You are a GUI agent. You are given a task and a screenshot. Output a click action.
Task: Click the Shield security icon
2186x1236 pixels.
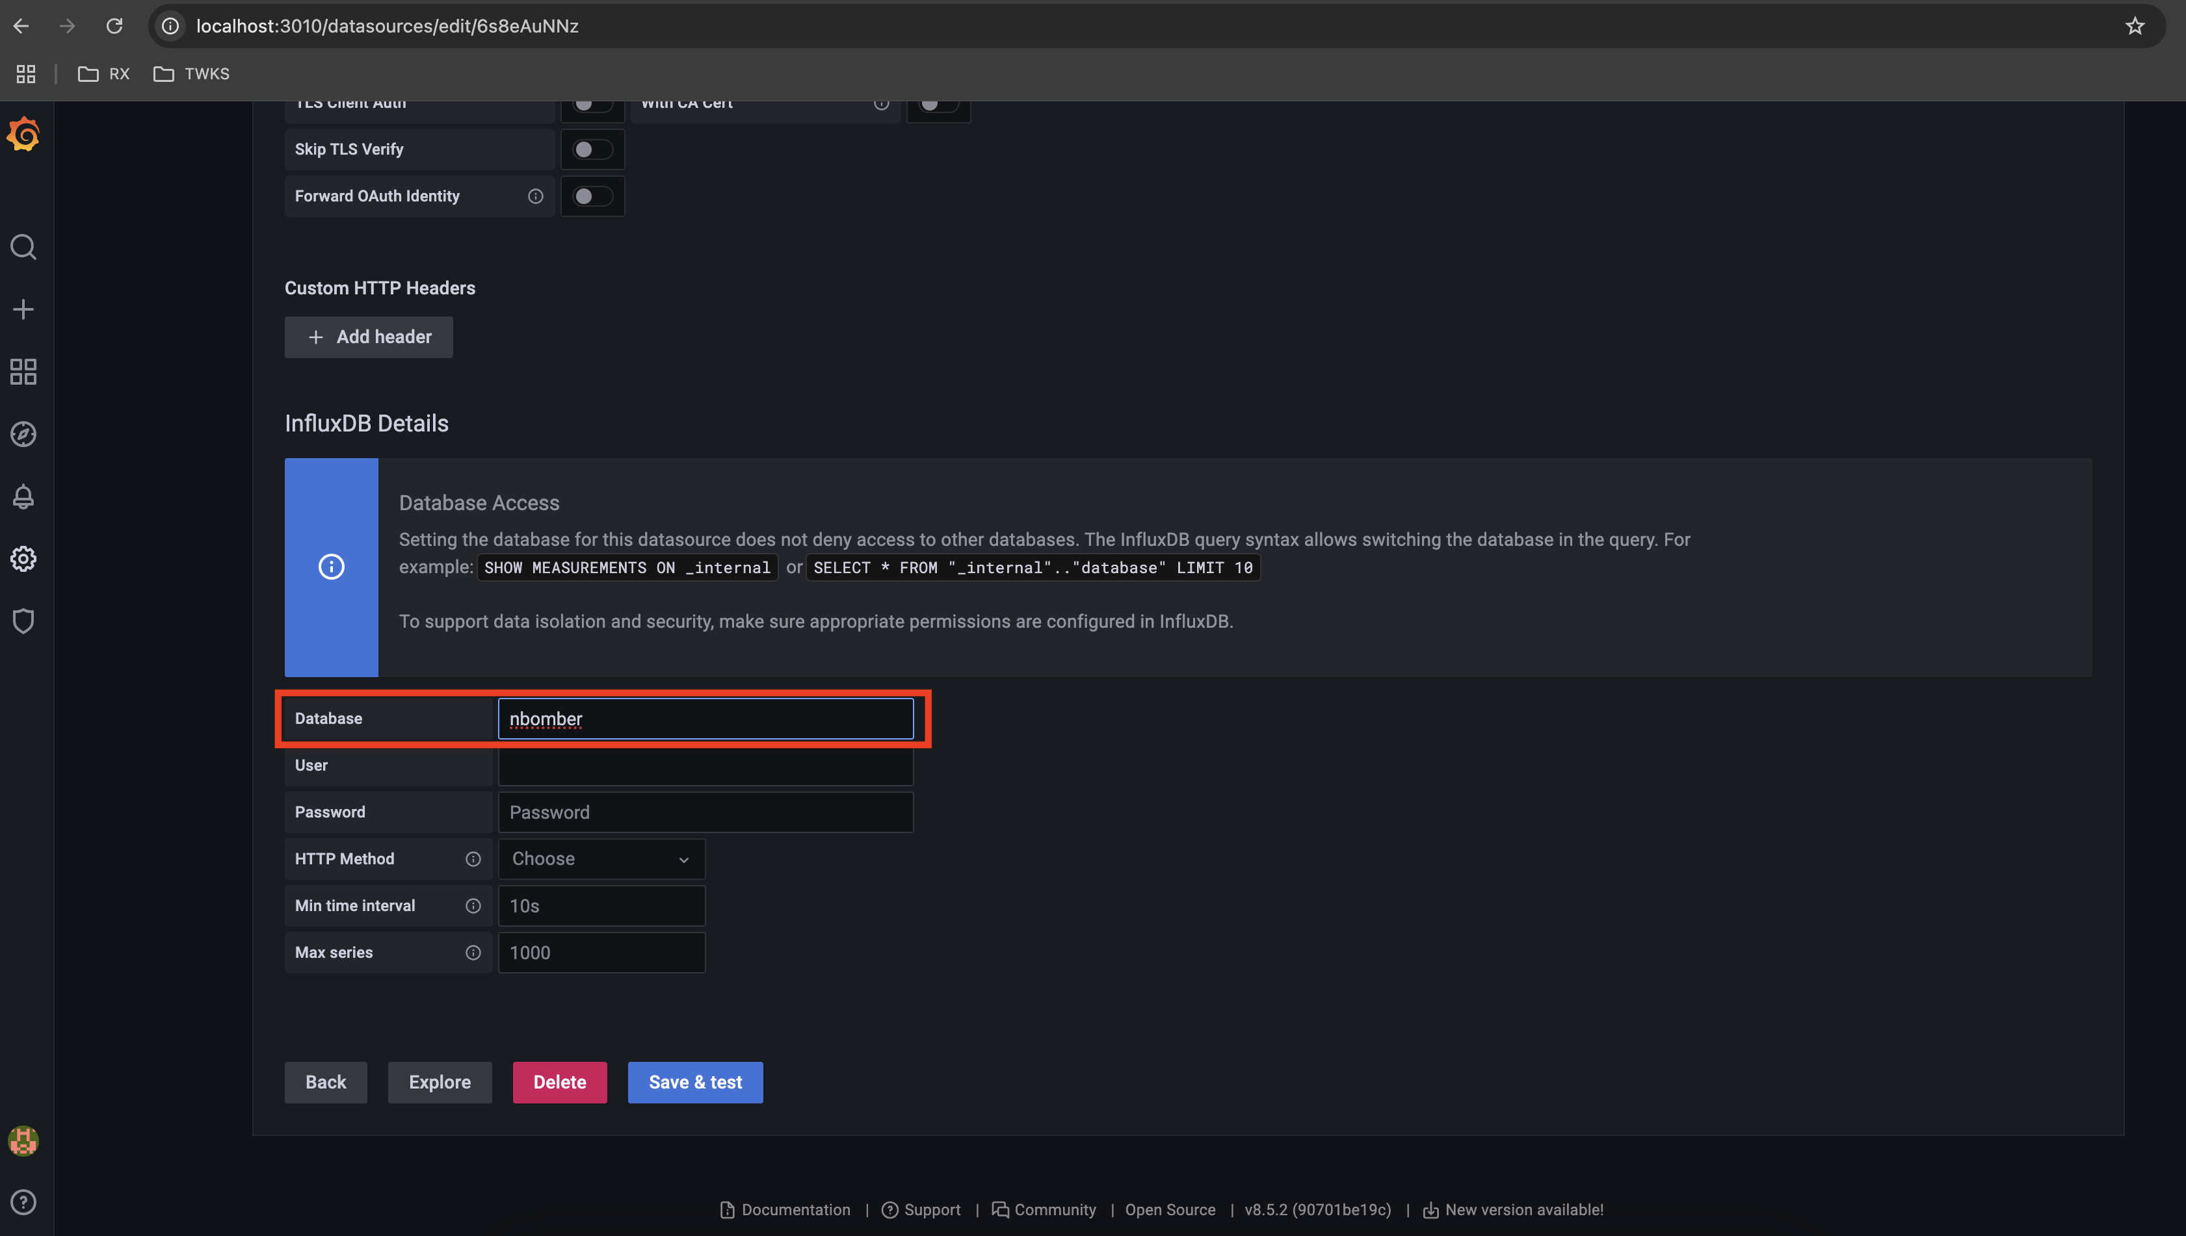[23, 621]
